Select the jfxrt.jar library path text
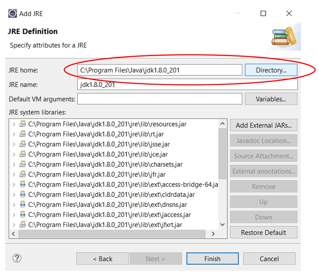 click(x=105, y=225)
